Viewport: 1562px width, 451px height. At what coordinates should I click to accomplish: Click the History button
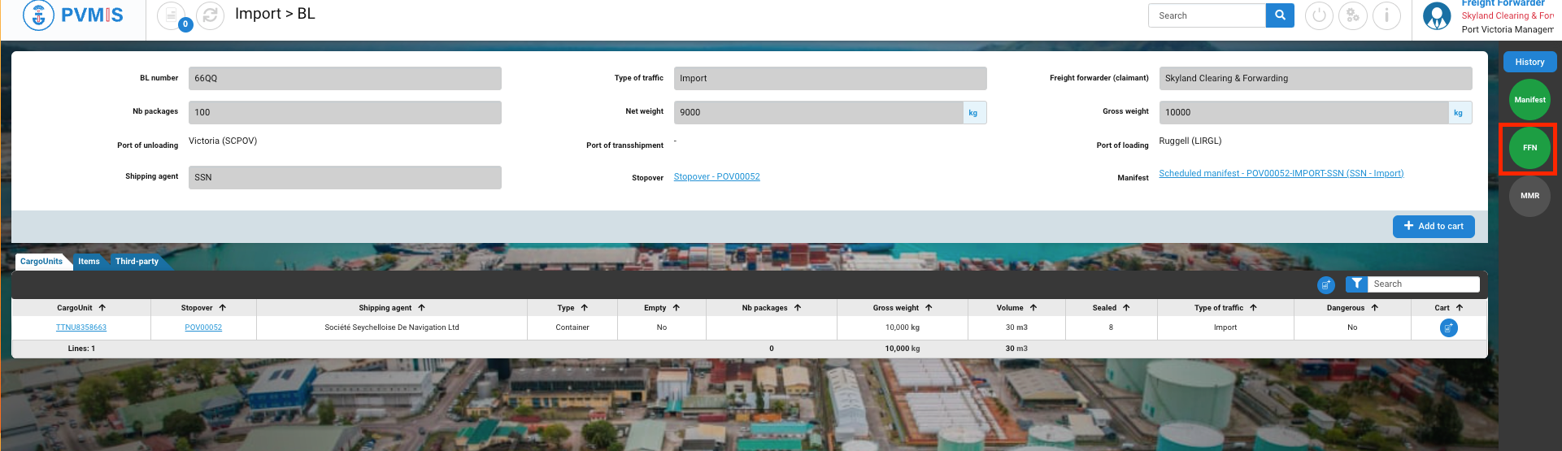coord(1529,62)
